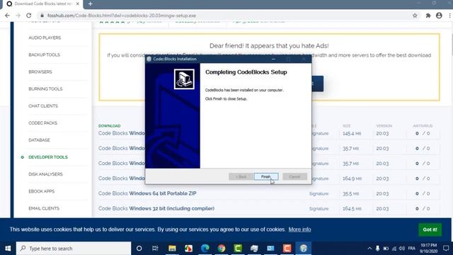The height and width of the screenshot is (255, 453).
Task: Download Code Blocks Windows 32 bit including compiler
Action: click(156, 208)
